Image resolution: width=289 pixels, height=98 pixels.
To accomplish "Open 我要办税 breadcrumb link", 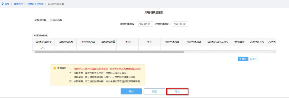I will (18, 4).
